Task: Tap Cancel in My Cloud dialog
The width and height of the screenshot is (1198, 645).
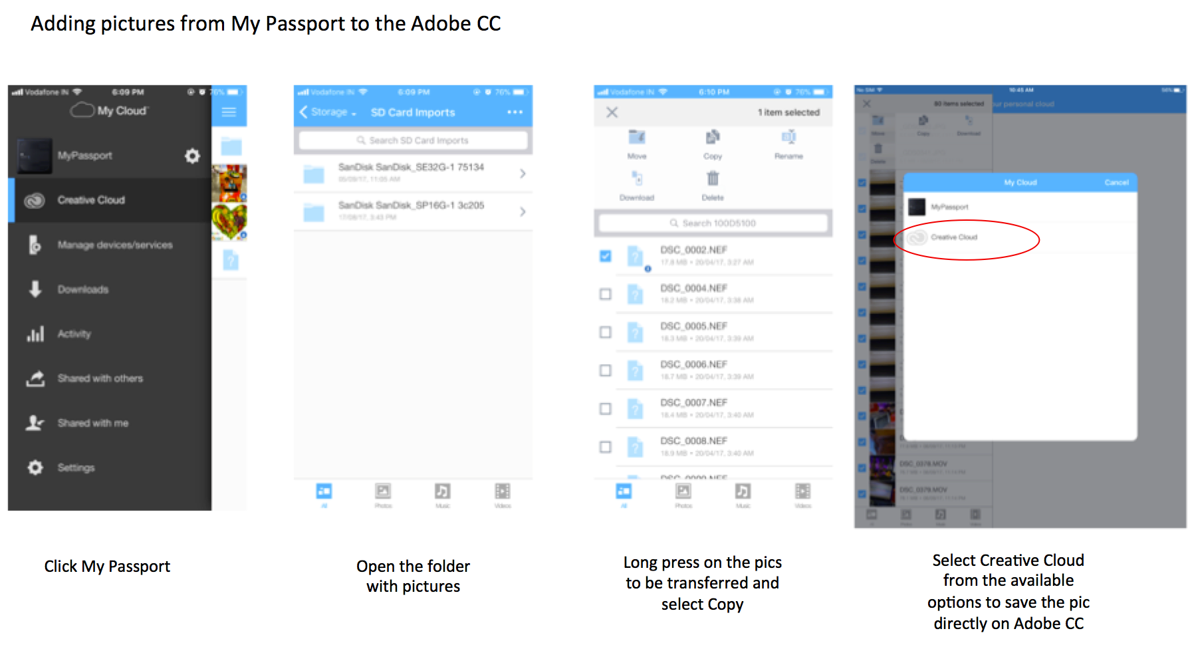Action: (x=1116, y=182)
